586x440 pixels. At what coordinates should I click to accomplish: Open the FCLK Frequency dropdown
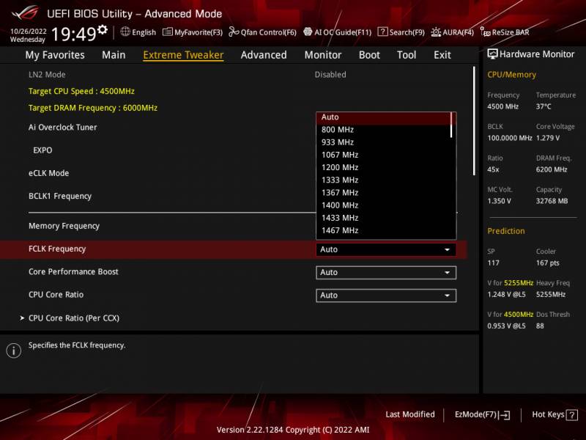(386, 249)
